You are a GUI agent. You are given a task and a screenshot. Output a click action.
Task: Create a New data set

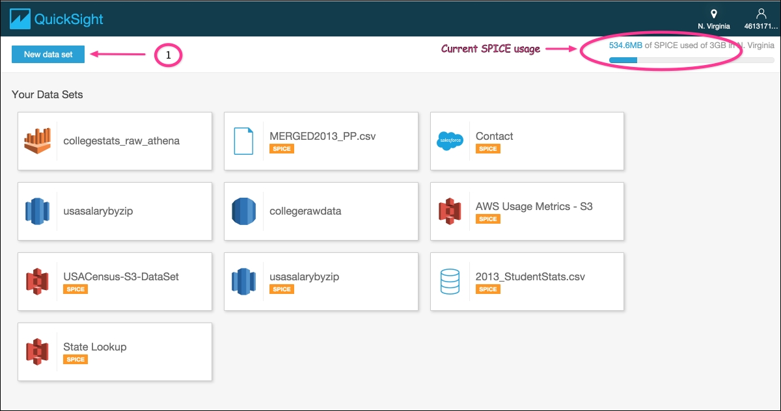tap(48, 55)
